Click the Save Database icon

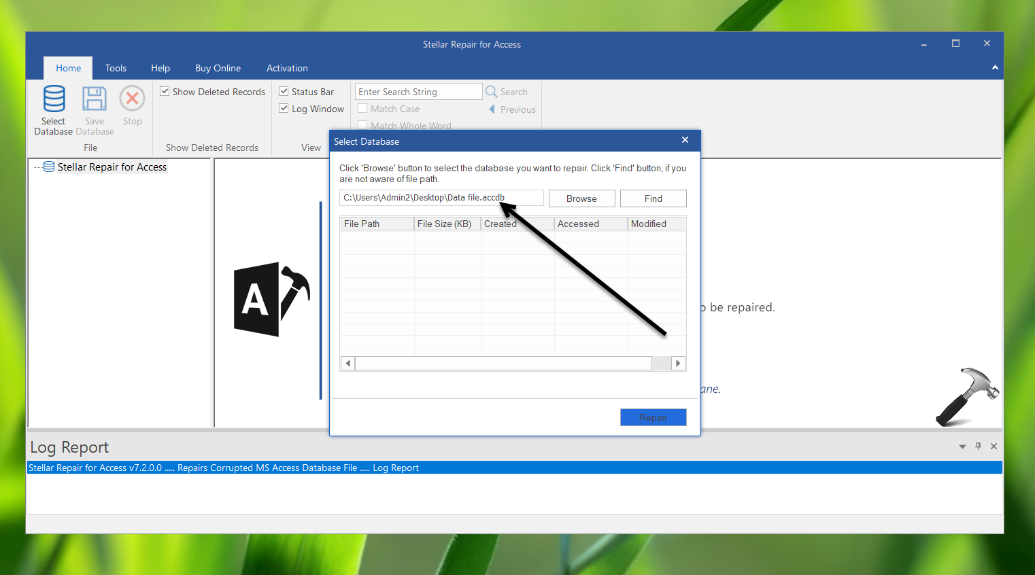point(95,99)
